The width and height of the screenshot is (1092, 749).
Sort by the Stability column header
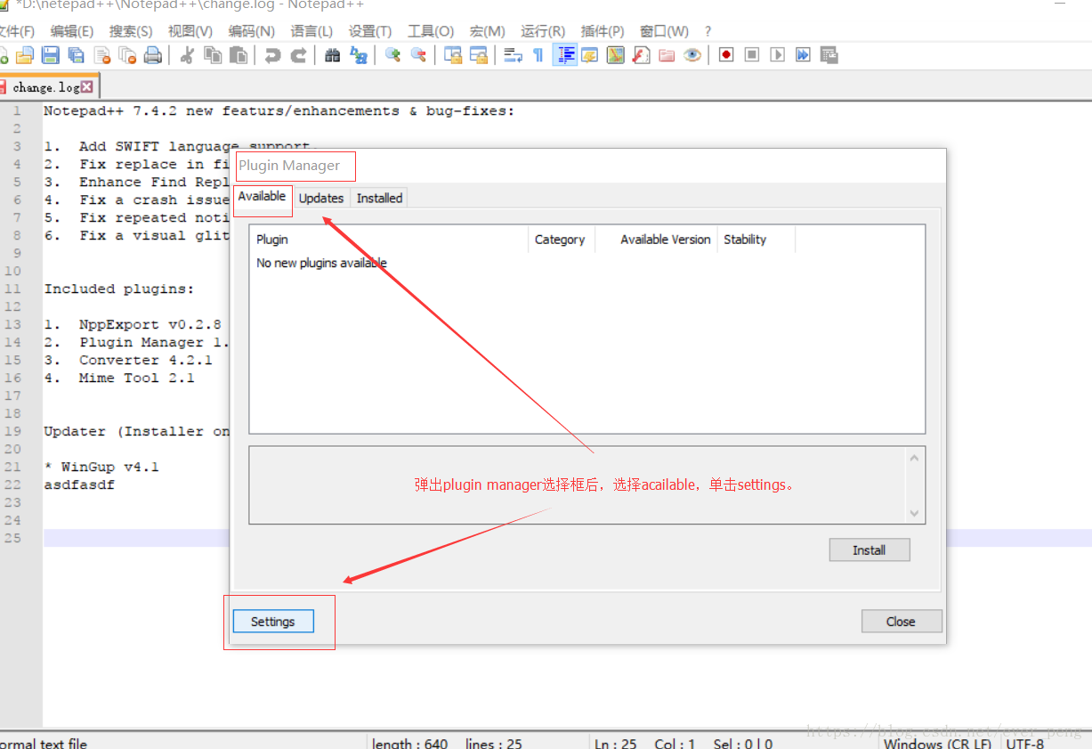tap(756, 240)
